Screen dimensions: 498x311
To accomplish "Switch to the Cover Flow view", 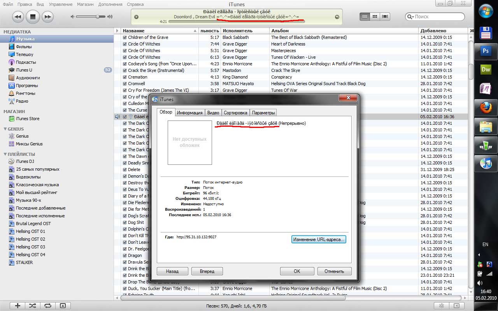I will coord(385,17).
